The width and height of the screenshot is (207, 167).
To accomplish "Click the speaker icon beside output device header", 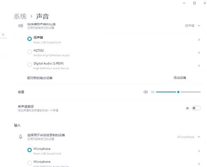I will pyautogui.click(x=21, y=26).
